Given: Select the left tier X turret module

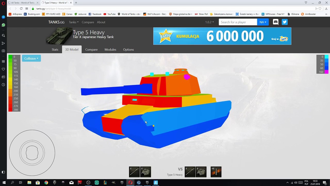Looking at the screenshot, I should tap(146, 172).
